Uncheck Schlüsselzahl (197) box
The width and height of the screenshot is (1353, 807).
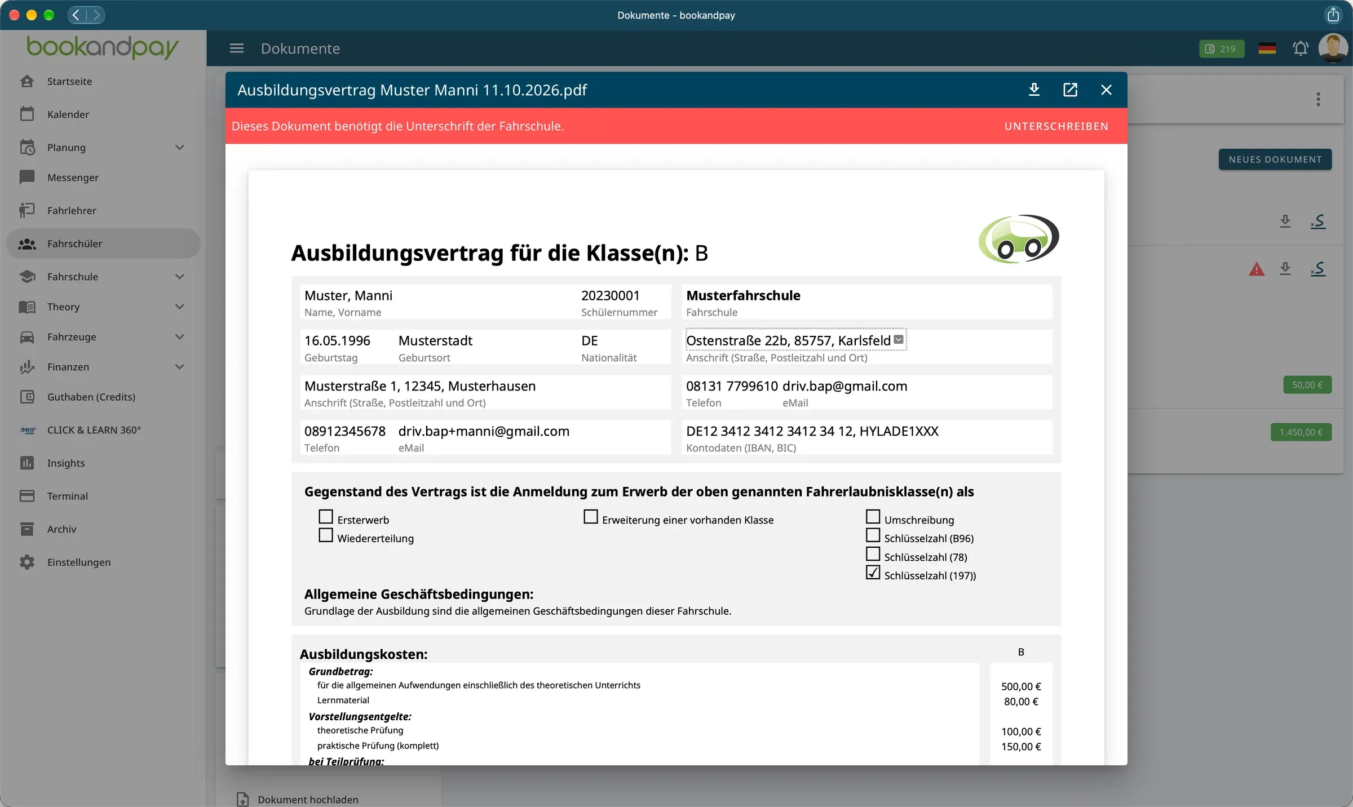873,573
